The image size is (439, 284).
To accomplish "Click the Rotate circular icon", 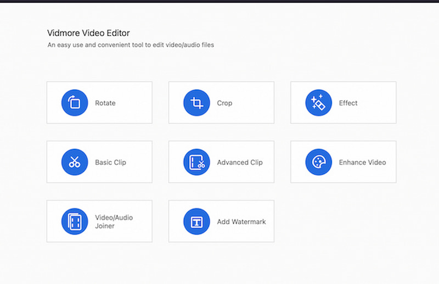I will click(75, 103).
